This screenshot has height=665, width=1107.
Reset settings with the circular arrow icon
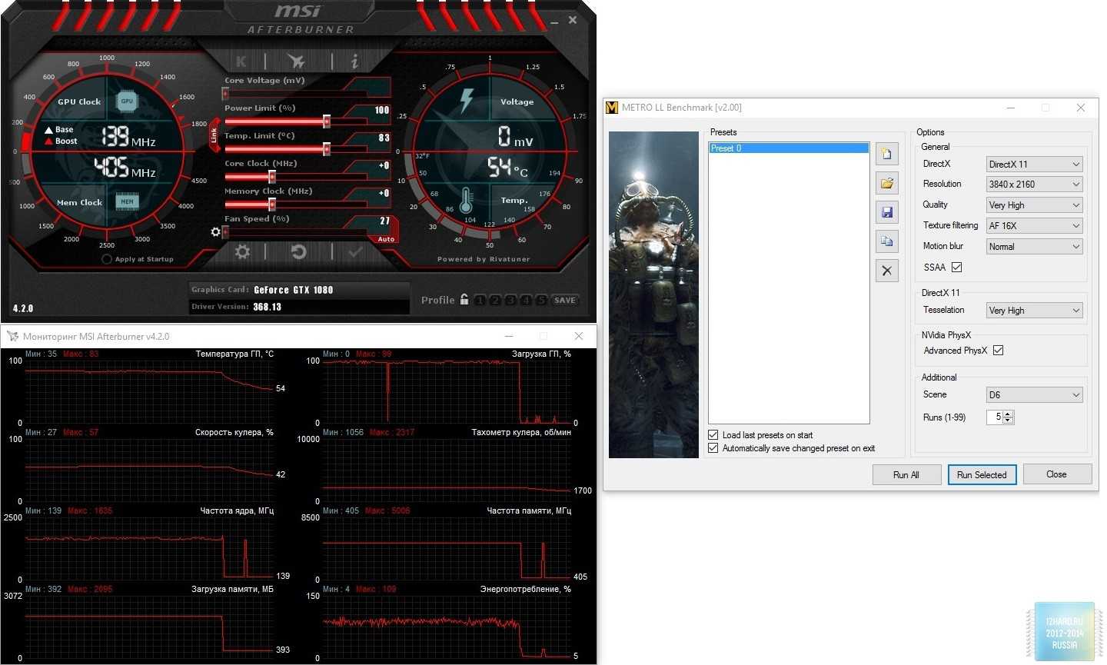coord(298,252)
